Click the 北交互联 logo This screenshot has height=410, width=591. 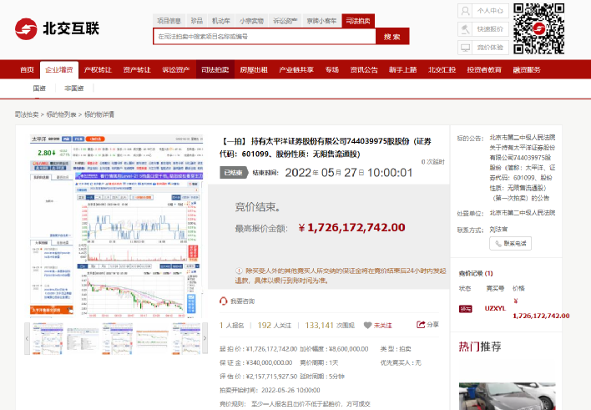pos(57,28)
